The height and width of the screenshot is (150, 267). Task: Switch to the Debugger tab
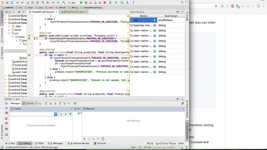[x=15, y=103]
